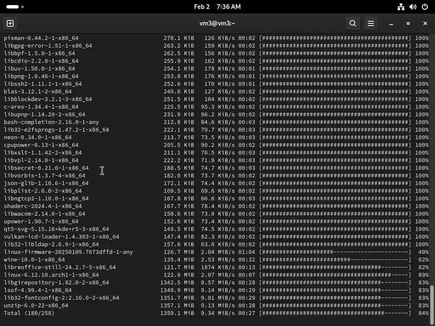This screenshot has width=435, height=326.
Task: Click the lib32-libldap-2.6.9-1-x86_64 entry
Action: pyautogui.click(x=51, y=244)
